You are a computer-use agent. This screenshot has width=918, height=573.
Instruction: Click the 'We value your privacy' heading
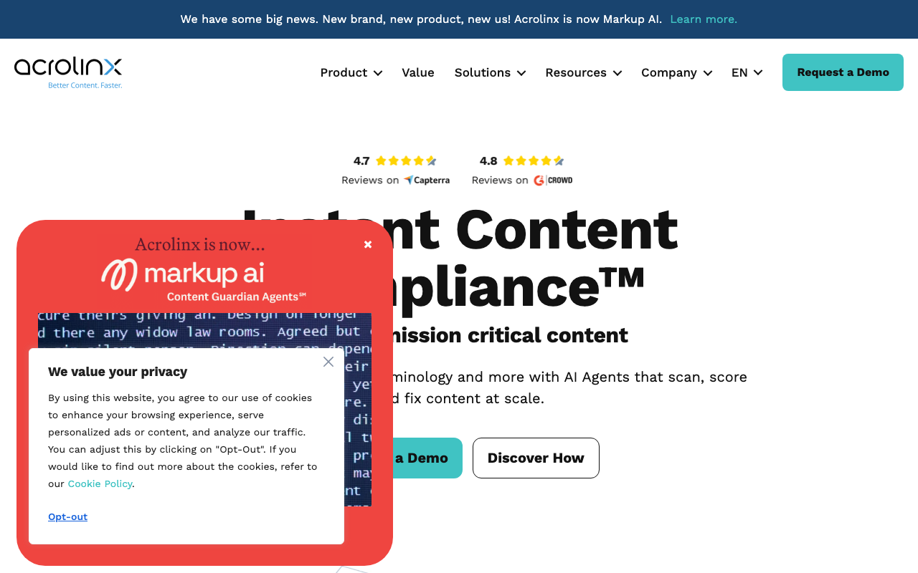click(x=118, y=372)
